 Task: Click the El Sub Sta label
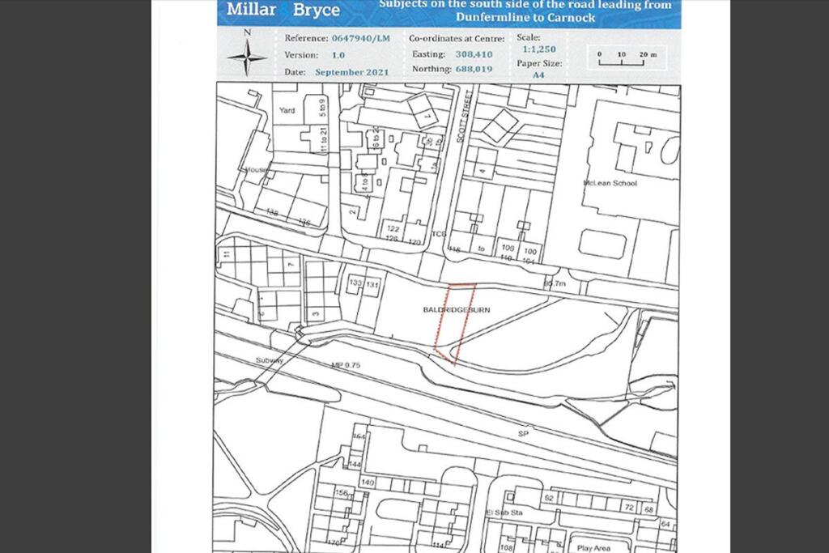point(502,514)
